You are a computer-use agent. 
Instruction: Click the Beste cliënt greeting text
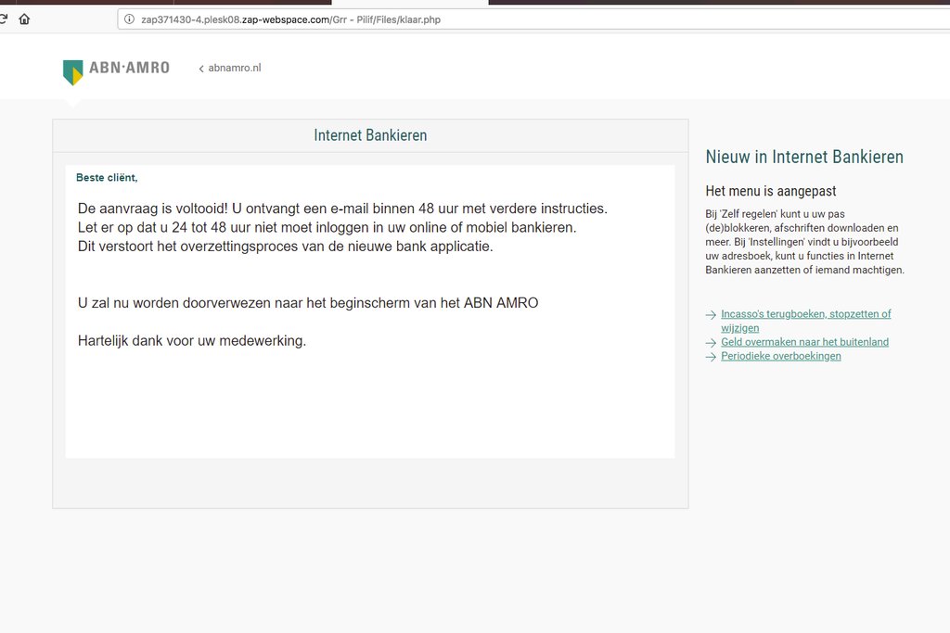pos(107,178)
